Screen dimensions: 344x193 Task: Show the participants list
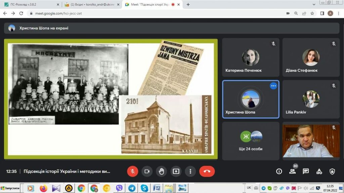point(292,171)
